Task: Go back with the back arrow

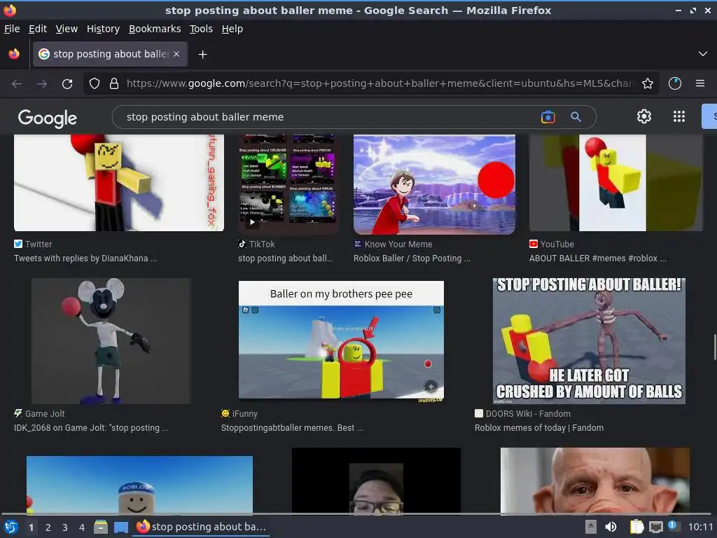Action: coord(17,84)
